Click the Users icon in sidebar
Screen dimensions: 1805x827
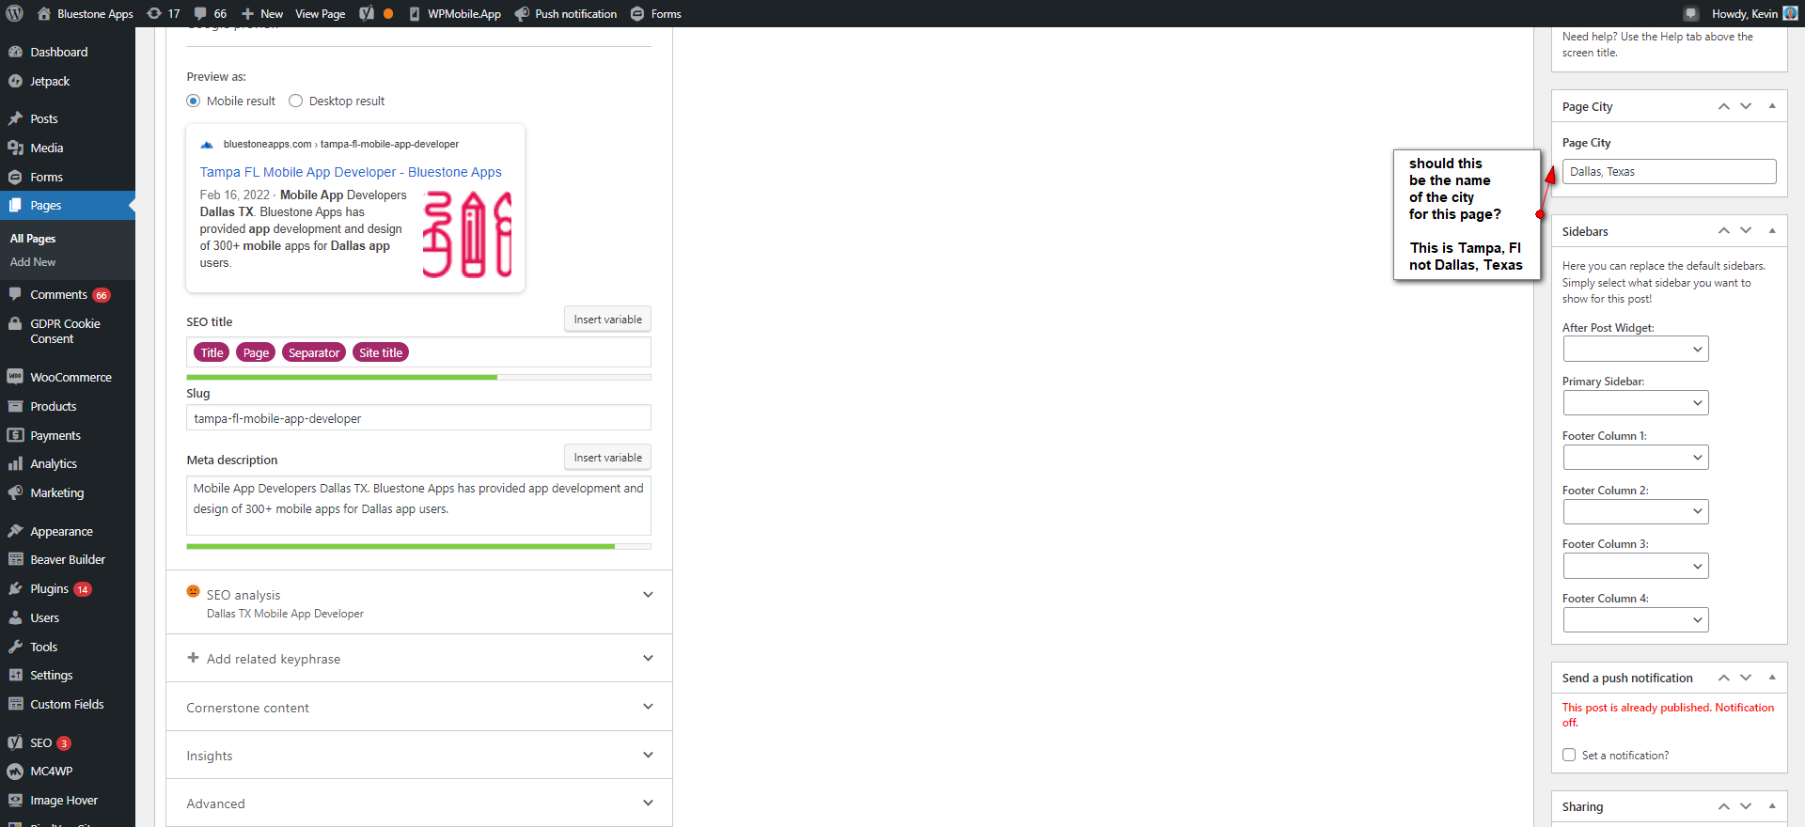(15, 617)
